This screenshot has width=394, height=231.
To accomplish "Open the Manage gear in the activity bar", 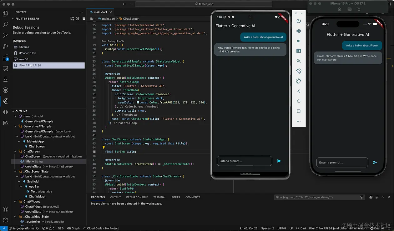I will (5, 220).
